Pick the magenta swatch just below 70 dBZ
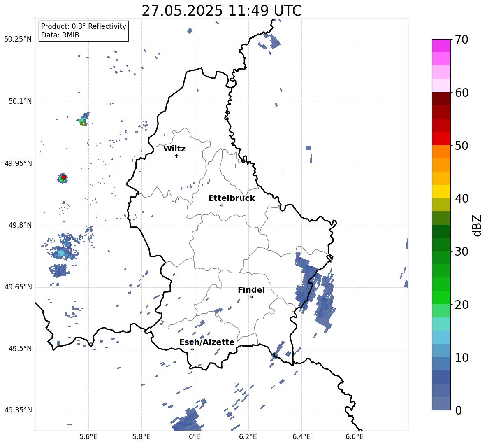487x445 pixels. [441, 46]
